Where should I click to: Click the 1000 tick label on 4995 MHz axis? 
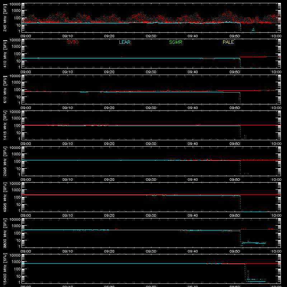16,190
